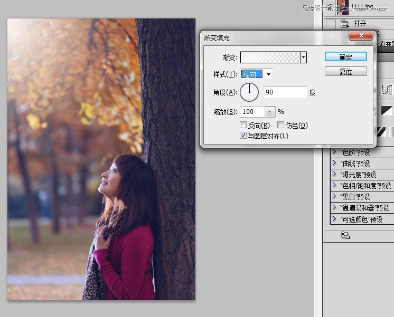The image size is (394, 317).
Task: Expand the "色相/饱和度"预设 presets group
Action: [334, 185]
